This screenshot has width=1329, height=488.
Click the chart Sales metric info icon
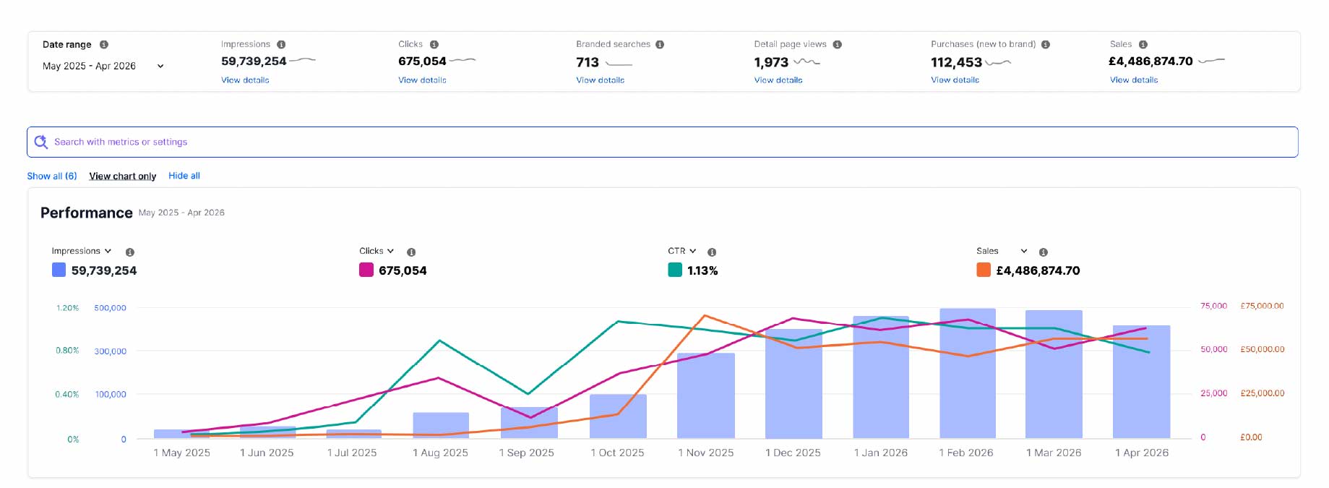point(1043,252)
